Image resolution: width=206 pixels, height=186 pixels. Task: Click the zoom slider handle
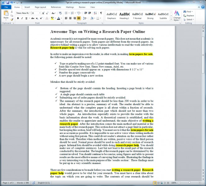tap(190, 183)
